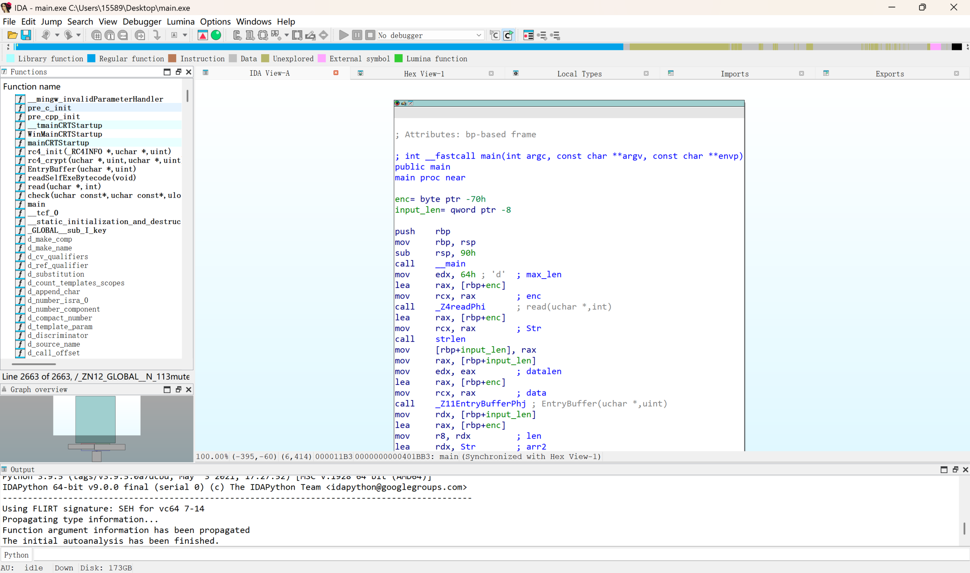The height and width of the screenshot is (573, 970).
Task: Expand the jump-back arrow history dropdown
Action: click(57, 35)
